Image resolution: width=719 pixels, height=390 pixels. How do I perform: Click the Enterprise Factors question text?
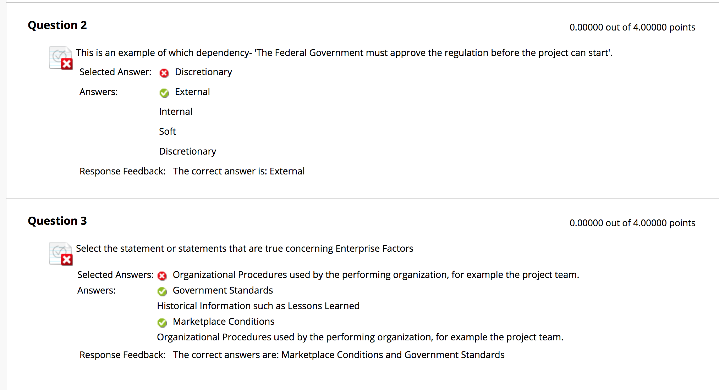[x=245, y=249]
